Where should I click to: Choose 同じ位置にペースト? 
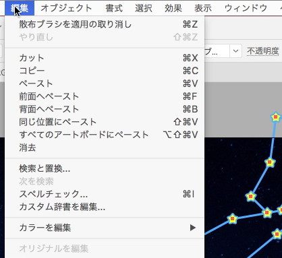tap(105, 122)
